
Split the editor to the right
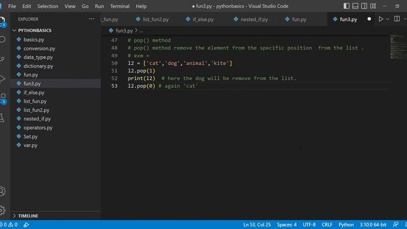(x=397, y=19)
